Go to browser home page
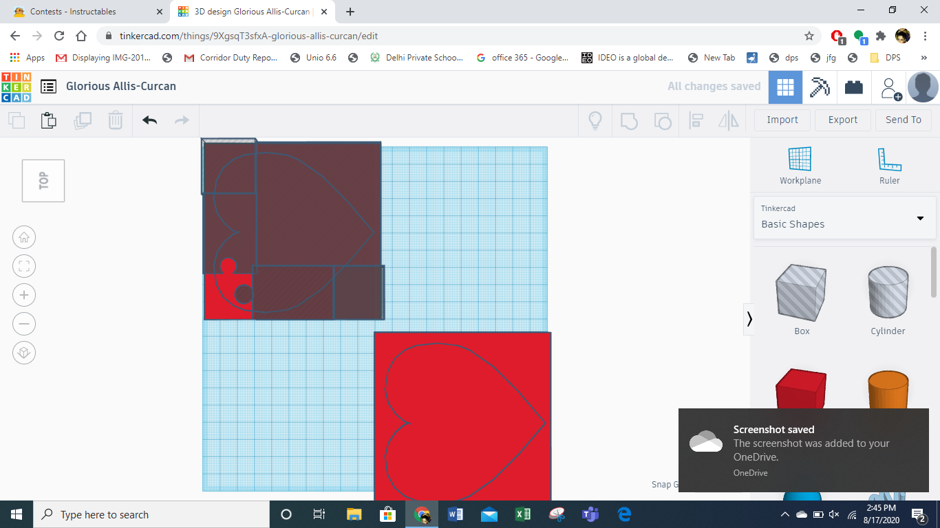 coord(81,36)
